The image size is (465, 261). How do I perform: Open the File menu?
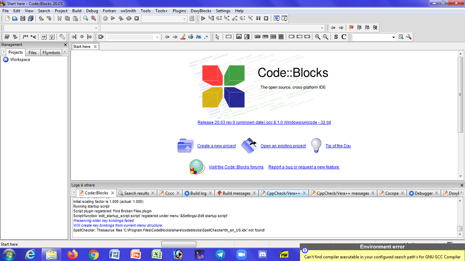click(5, 11)
